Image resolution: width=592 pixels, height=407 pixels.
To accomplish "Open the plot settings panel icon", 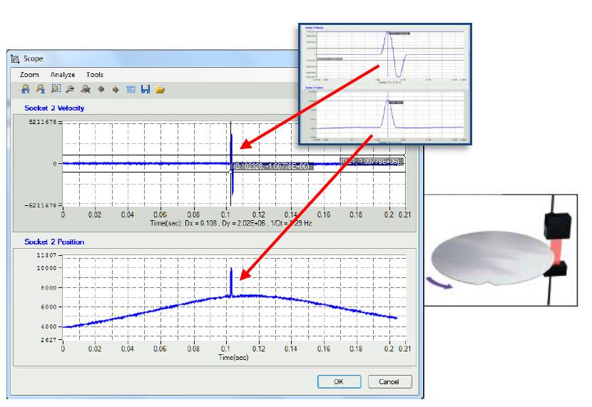I will [x=131, y=89].
